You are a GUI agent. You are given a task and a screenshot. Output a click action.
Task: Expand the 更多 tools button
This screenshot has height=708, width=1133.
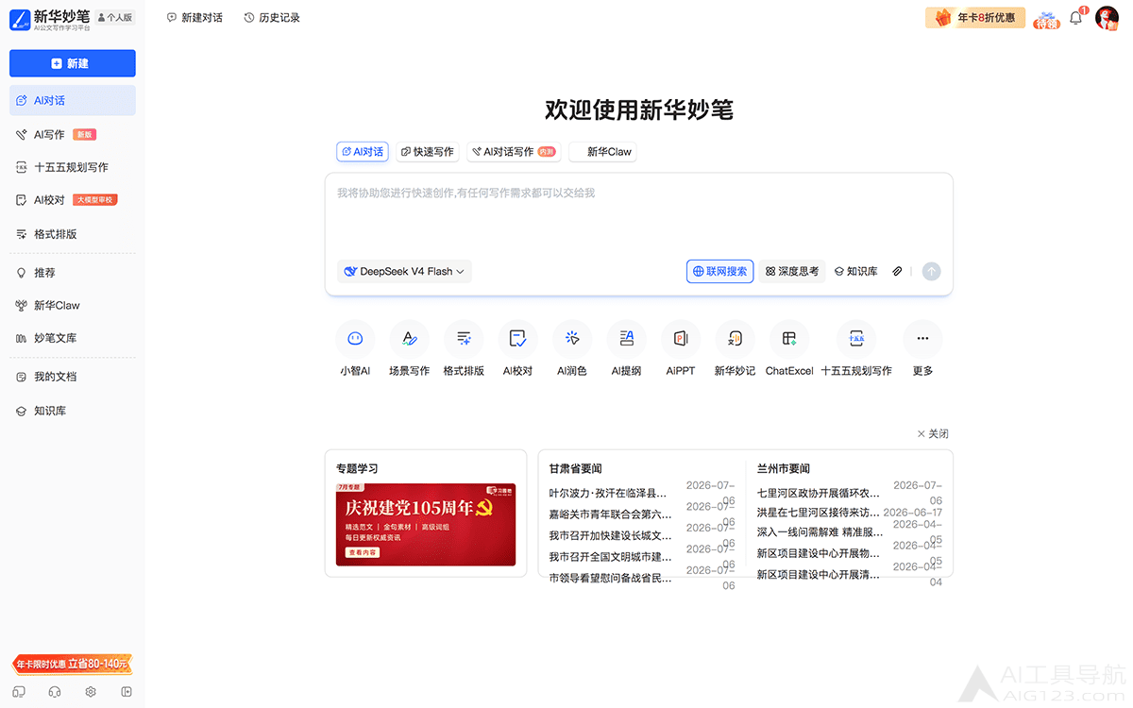coord(922,348)
